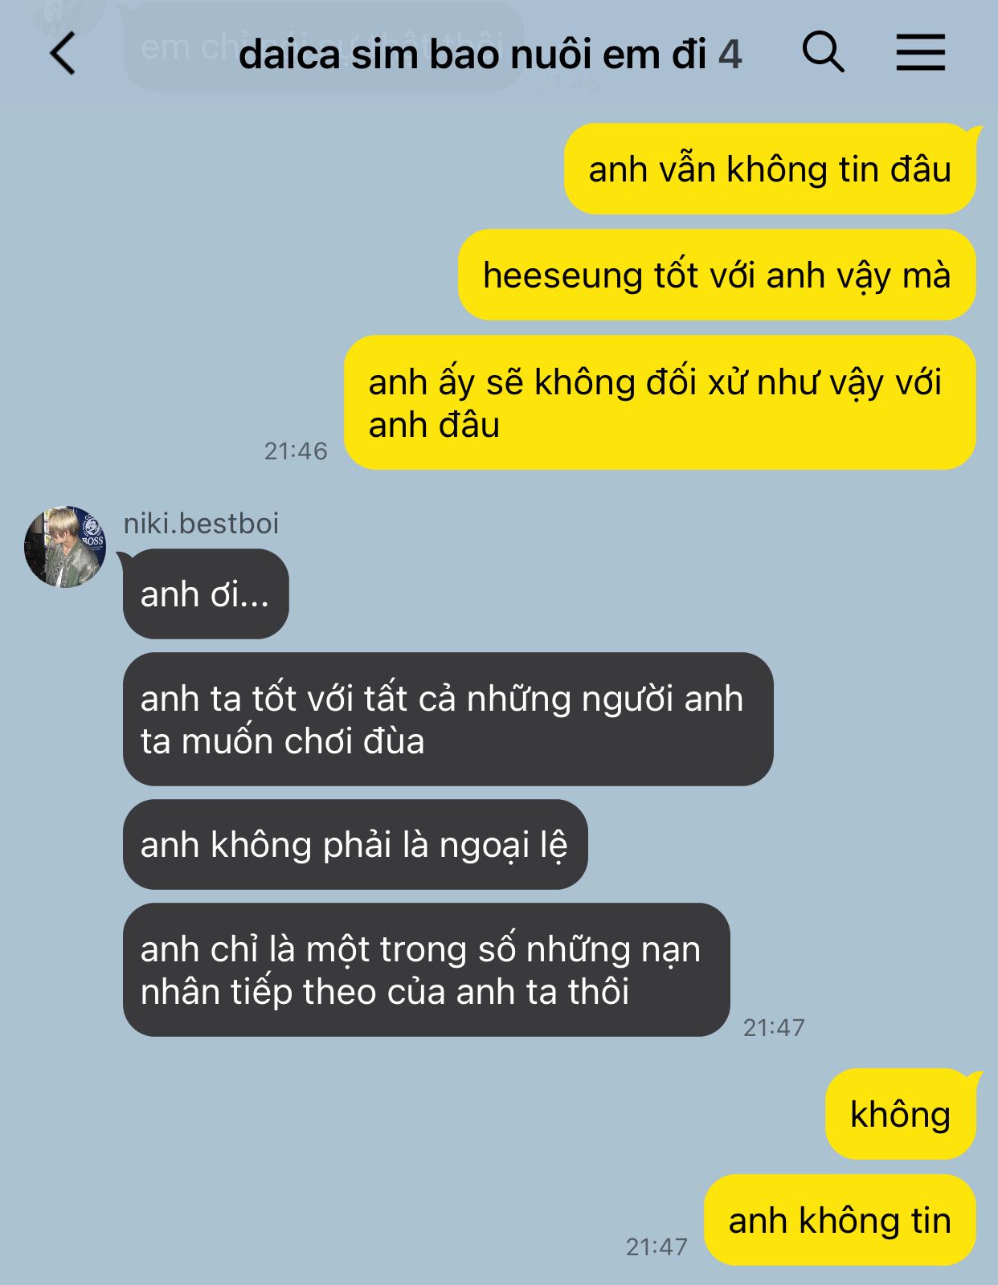This screenshot has width=998, height=1285.
Task: Select 'anh không phải là ngoại lệ' bubble
Action: tap(355, 845)
